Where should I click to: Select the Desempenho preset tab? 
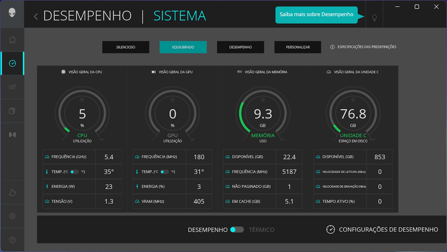tap(240, 47)
